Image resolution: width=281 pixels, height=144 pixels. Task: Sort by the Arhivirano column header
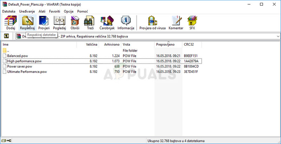tap(110, 45)
